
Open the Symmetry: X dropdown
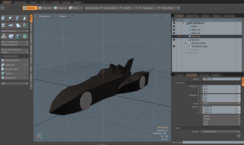tap(113, 8)
